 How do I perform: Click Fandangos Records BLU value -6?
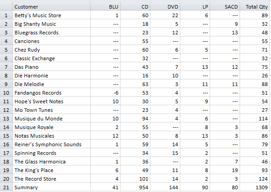click(x=105, y=93)
